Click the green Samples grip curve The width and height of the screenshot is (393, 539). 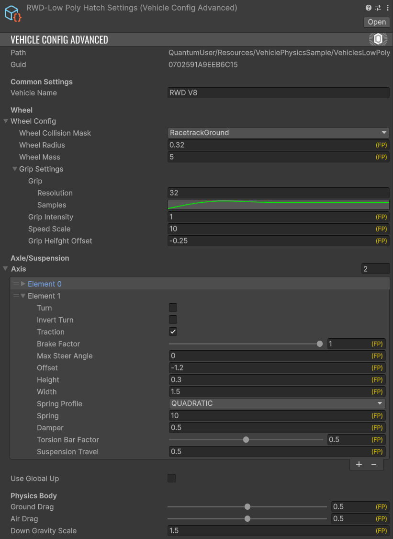tap(279, 205)
